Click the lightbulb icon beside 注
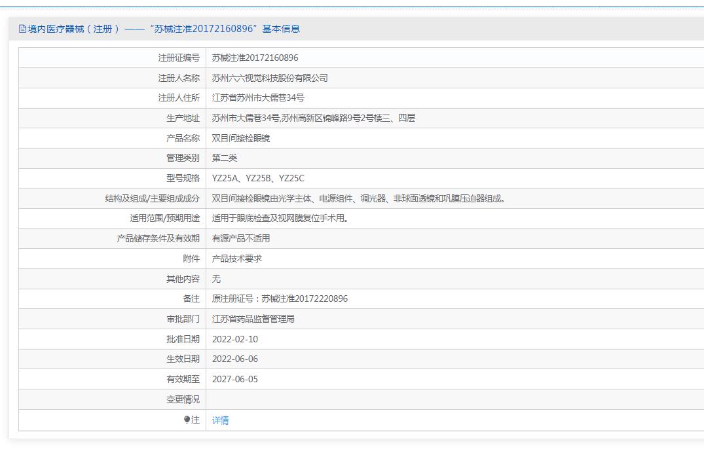This screenshot has height=451, width=704. click(187, 420)
